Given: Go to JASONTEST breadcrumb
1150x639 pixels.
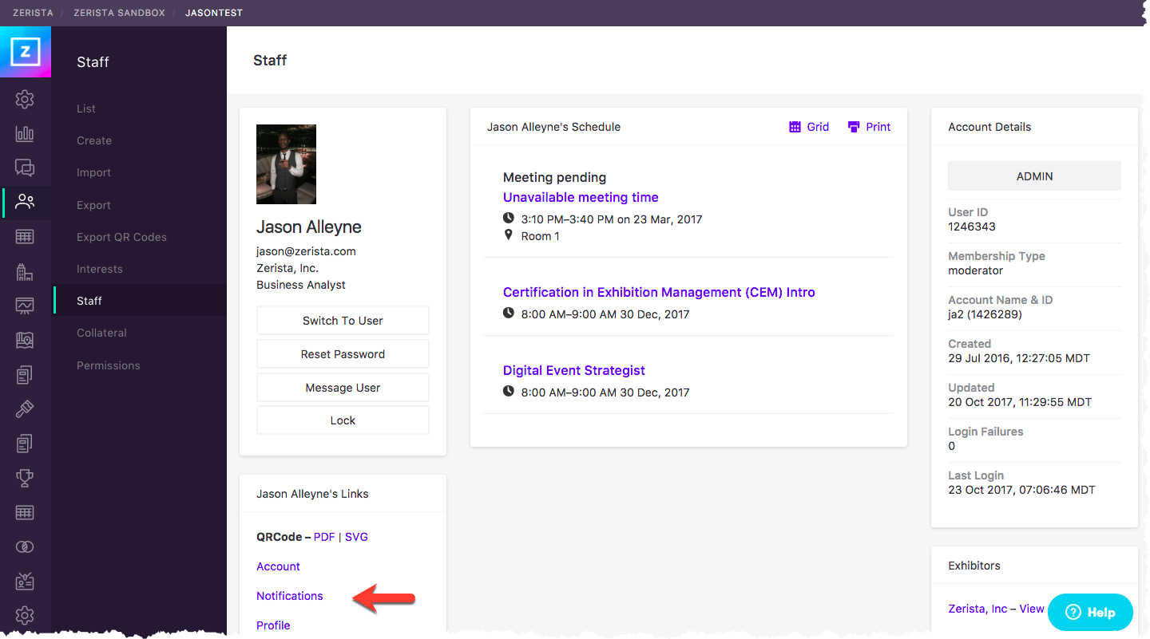Looking at the screenshot, I should coord(214,13).
